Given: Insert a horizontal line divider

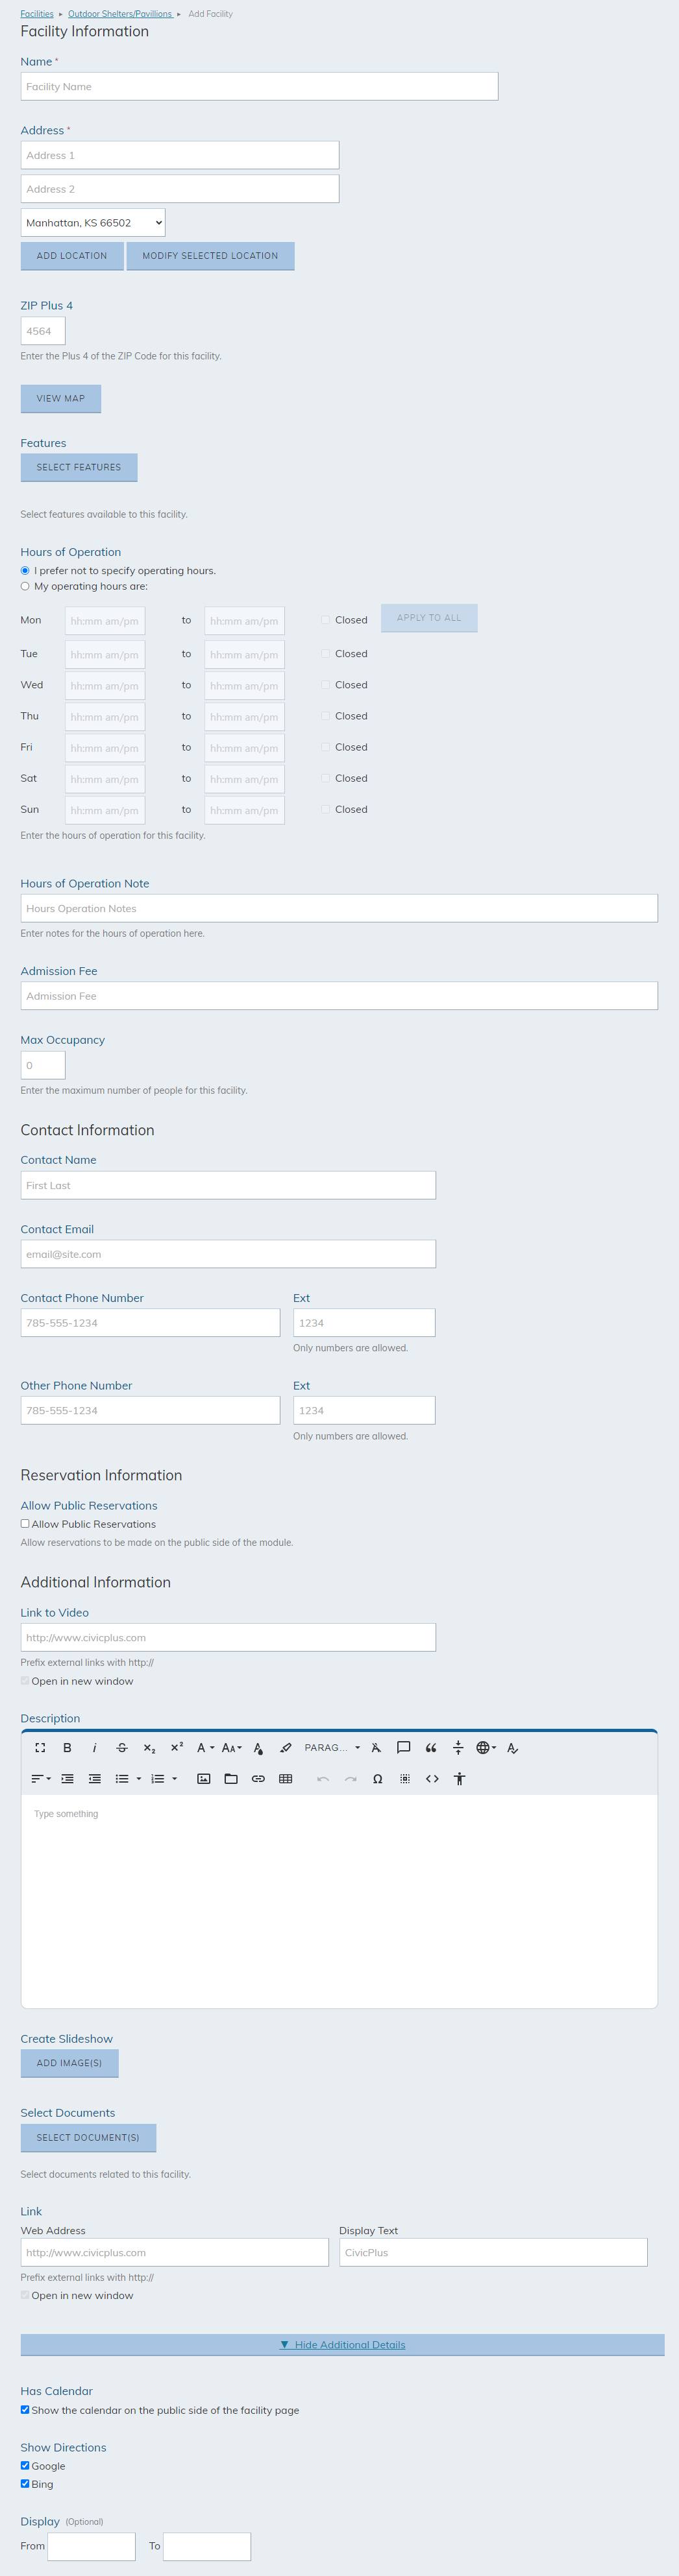Looking at the screenshot, I should pos(458,1748).
